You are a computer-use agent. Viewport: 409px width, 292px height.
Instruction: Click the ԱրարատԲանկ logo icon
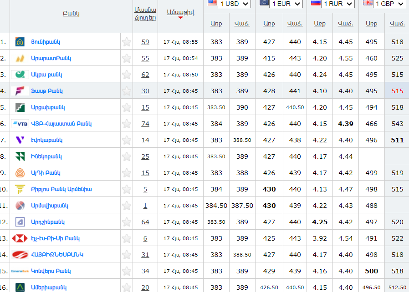coord(20,58)
